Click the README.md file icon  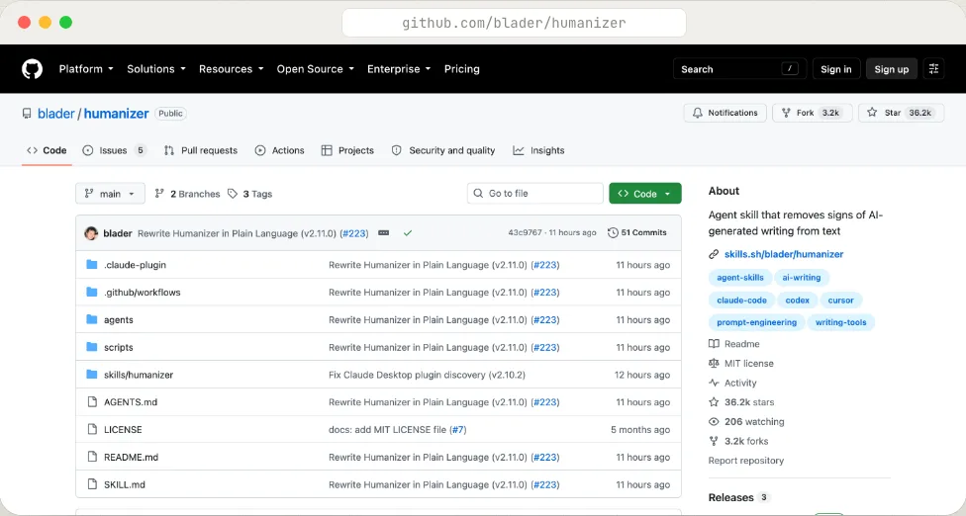coord(92,457)
